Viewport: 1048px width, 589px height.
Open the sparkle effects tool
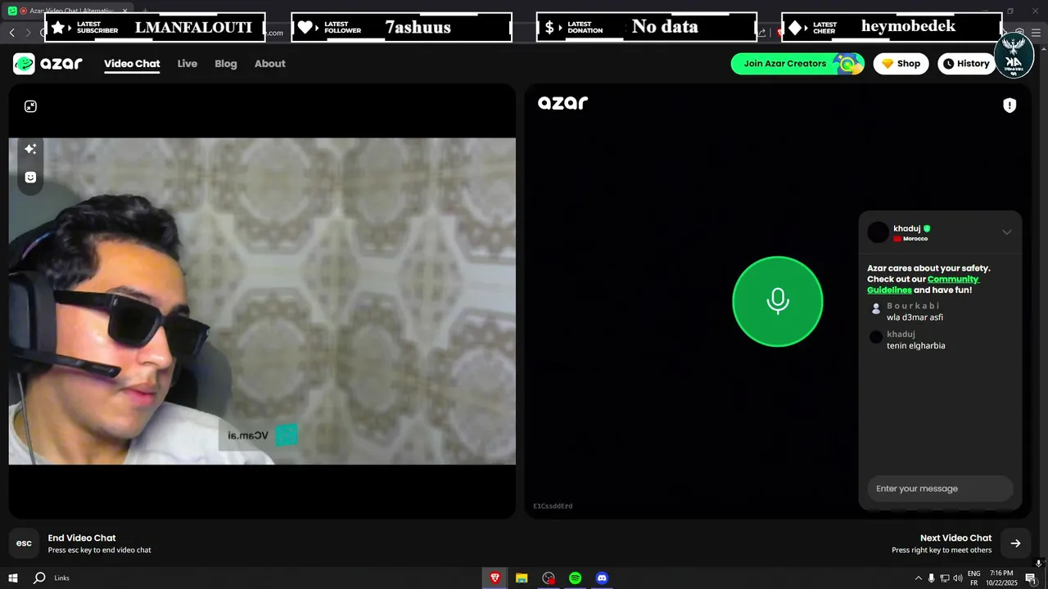(30, 149)
